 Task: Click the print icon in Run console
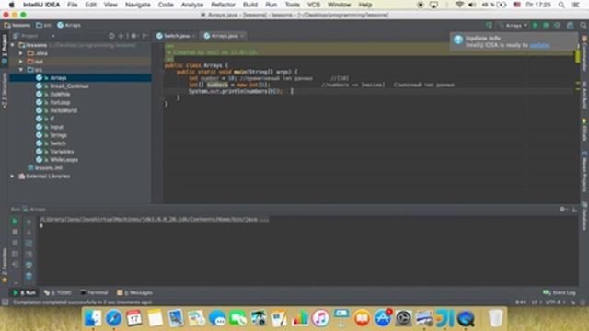pyautogui.click(x=29, y=265)
